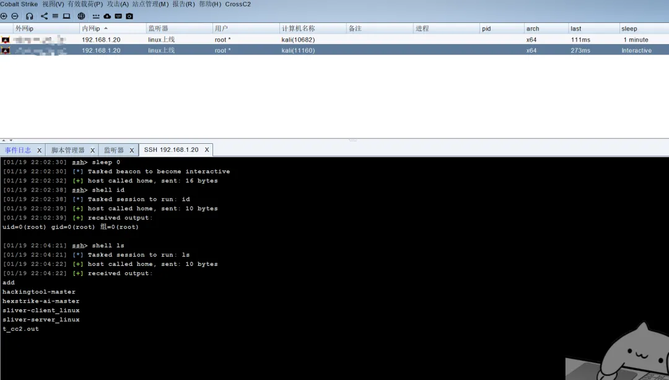The width and height of the screenshot is (669, 380).
Task: Click 'linux上线' listener in kali(10682) row
Action: (161, 40)
